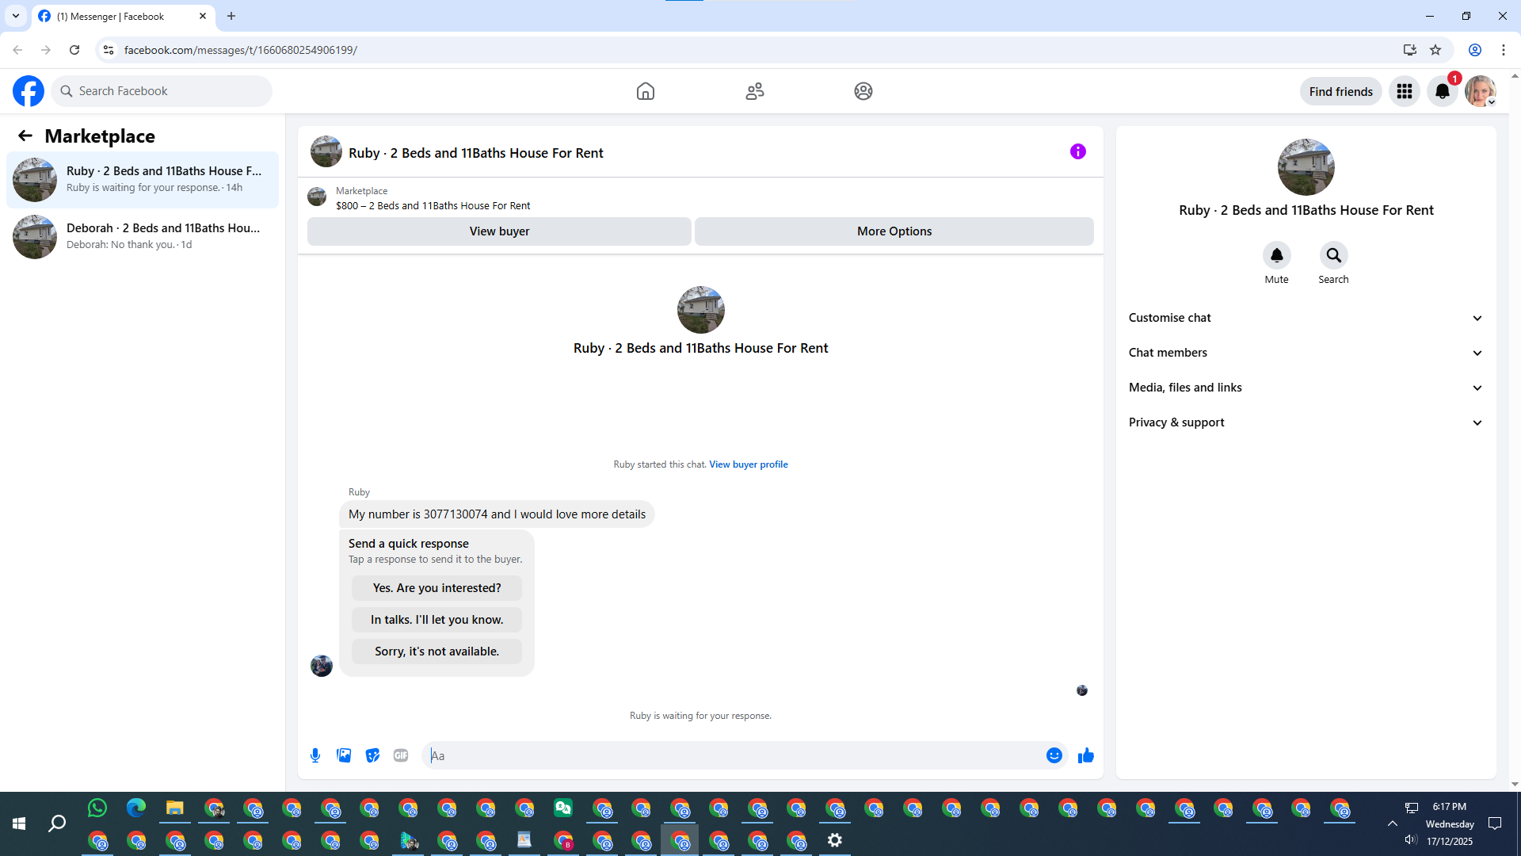Send quick reply 'Yes. Are you interested?'

437,588
